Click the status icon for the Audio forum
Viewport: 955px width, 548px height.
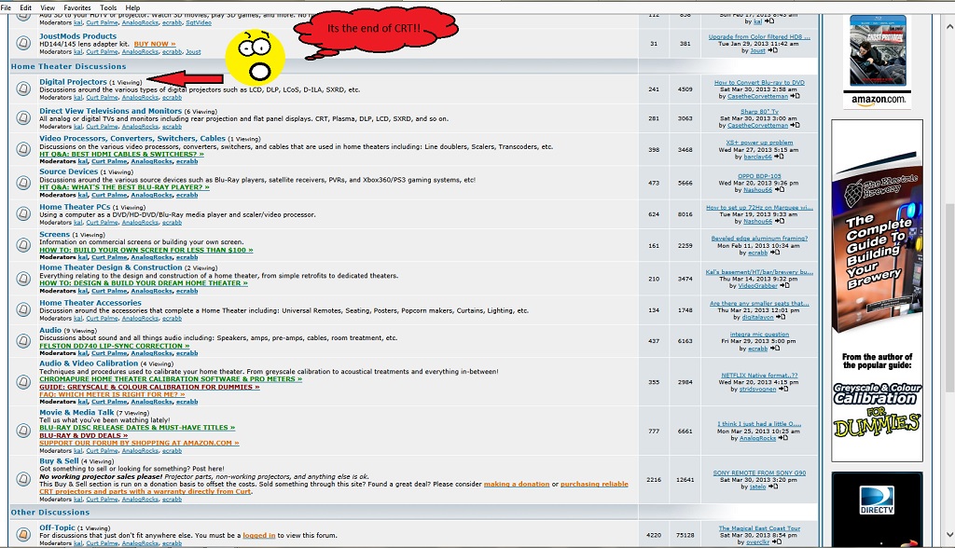[x=23, y=341]
